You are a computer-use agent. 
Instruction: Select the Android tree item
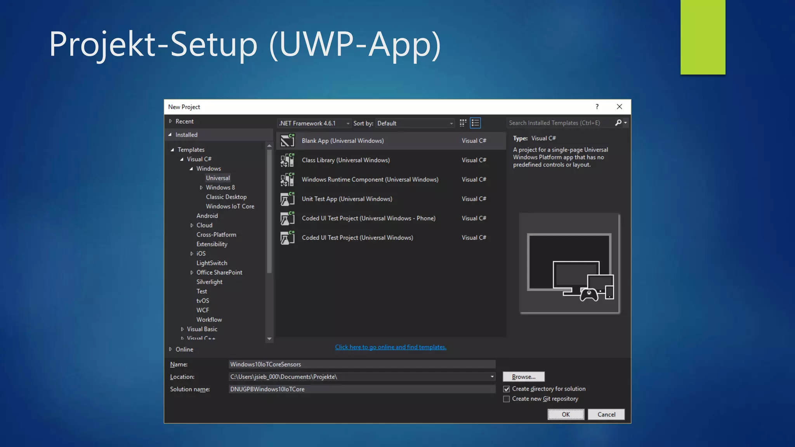tap(207, 216)
